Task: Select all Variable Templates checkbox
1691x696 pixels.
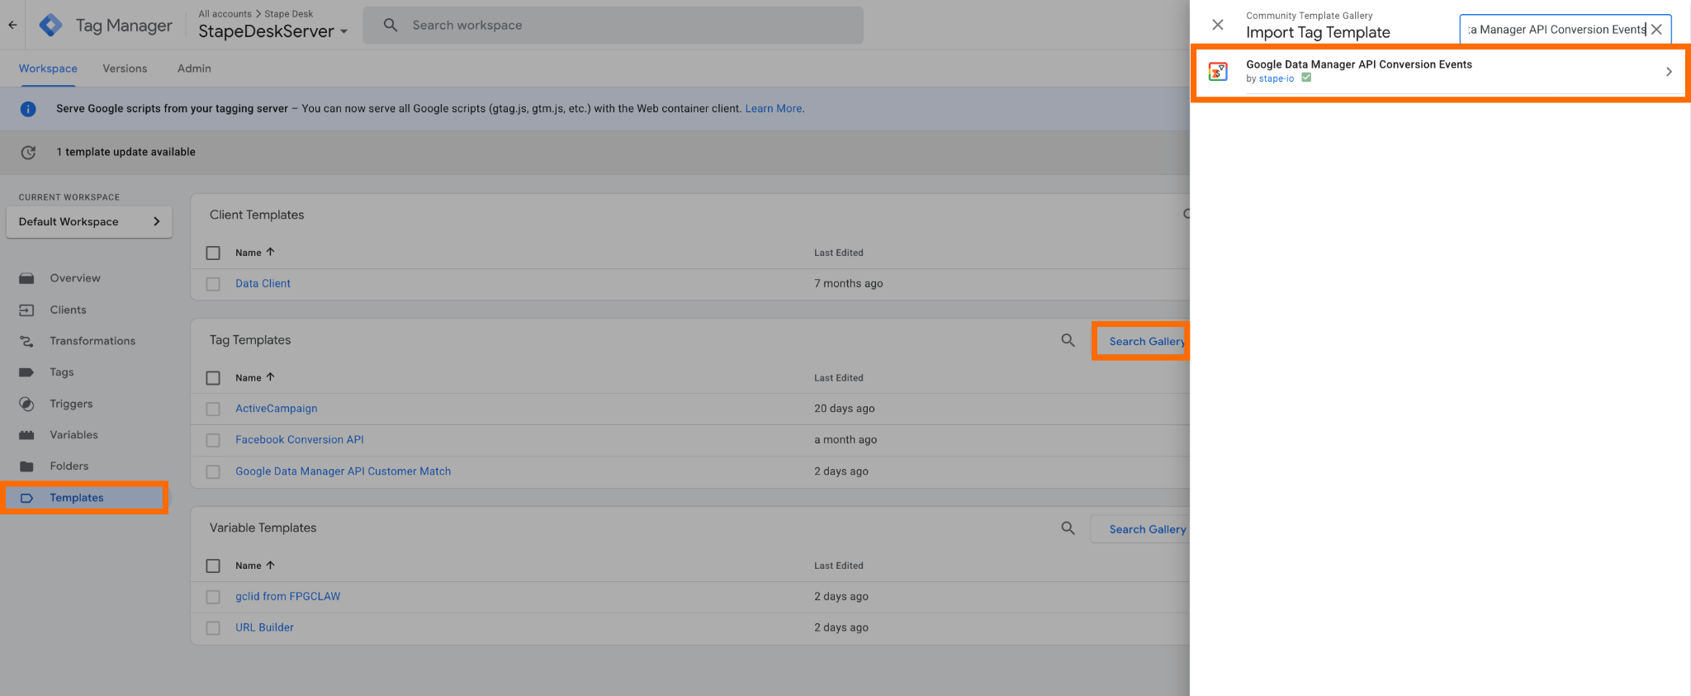Action: [213, 566]
